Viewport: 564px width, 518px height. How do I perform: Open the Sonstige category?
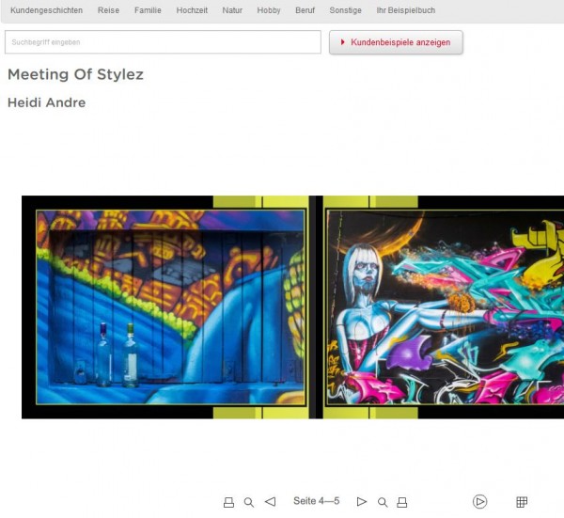tap(345, 10)
